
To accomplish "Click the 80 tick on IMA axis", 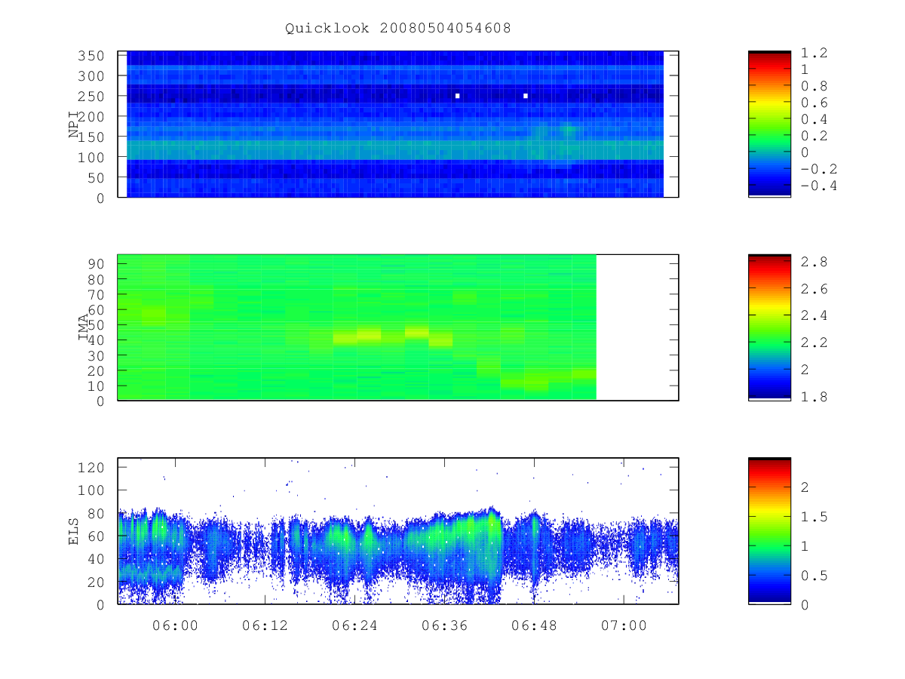I will [97, 279].
